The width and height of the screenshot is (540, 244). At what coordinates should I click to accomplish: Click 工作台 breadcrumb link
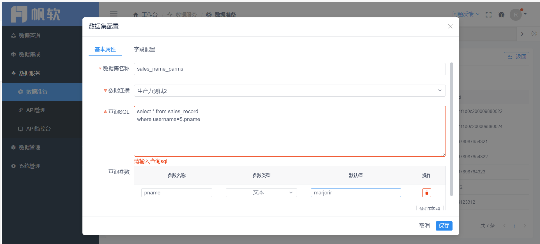pos(149,15)
